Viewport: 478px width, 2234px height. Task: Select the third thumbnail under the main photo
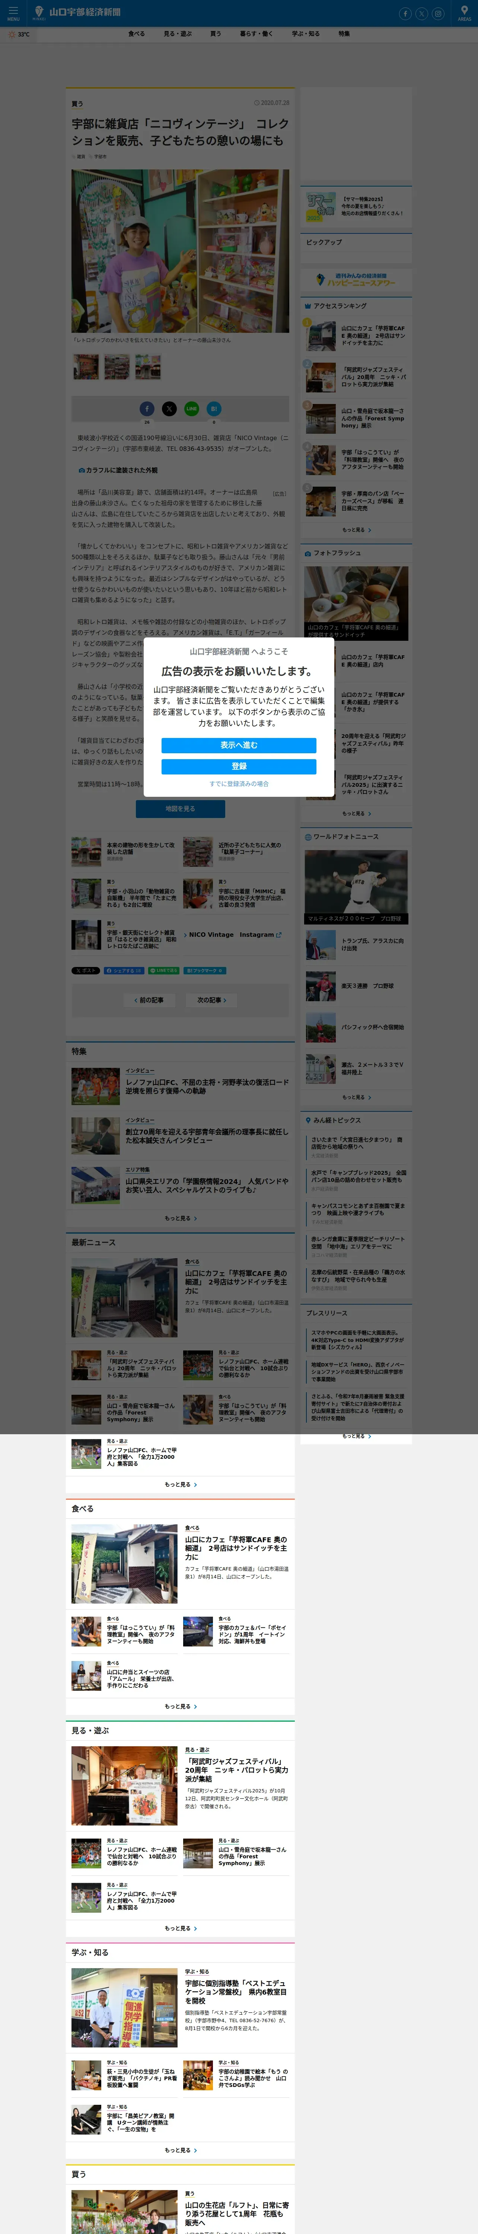(148, 367)
